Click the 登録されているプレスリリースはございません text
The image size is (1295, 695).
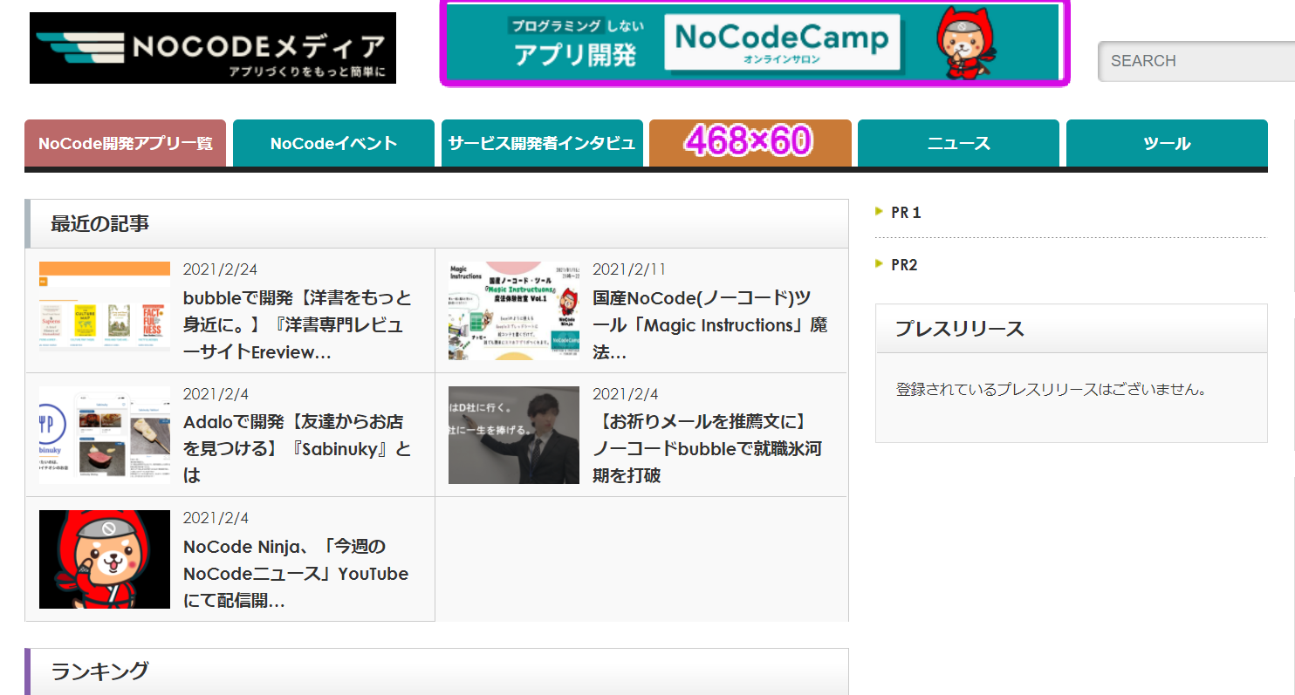point(1052,390)
